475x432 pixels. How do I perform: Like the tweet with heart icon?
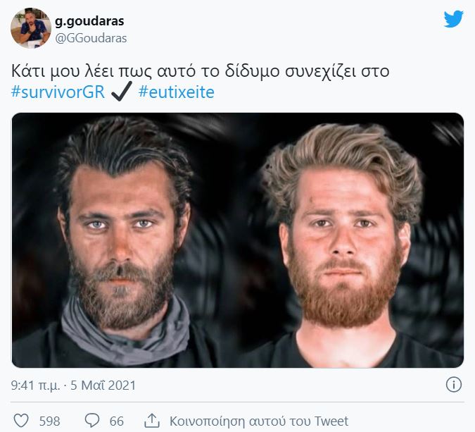pyautogui.click(x=21, y=421)
